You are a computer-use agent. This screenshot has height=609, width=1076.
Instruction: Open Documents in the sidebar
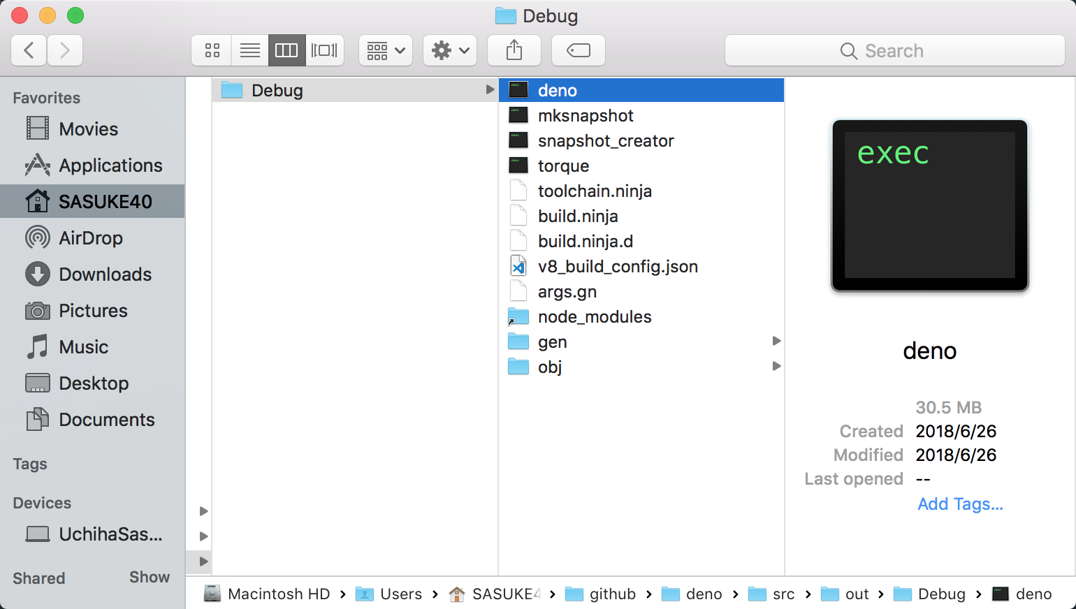click(x=92, y=420)
